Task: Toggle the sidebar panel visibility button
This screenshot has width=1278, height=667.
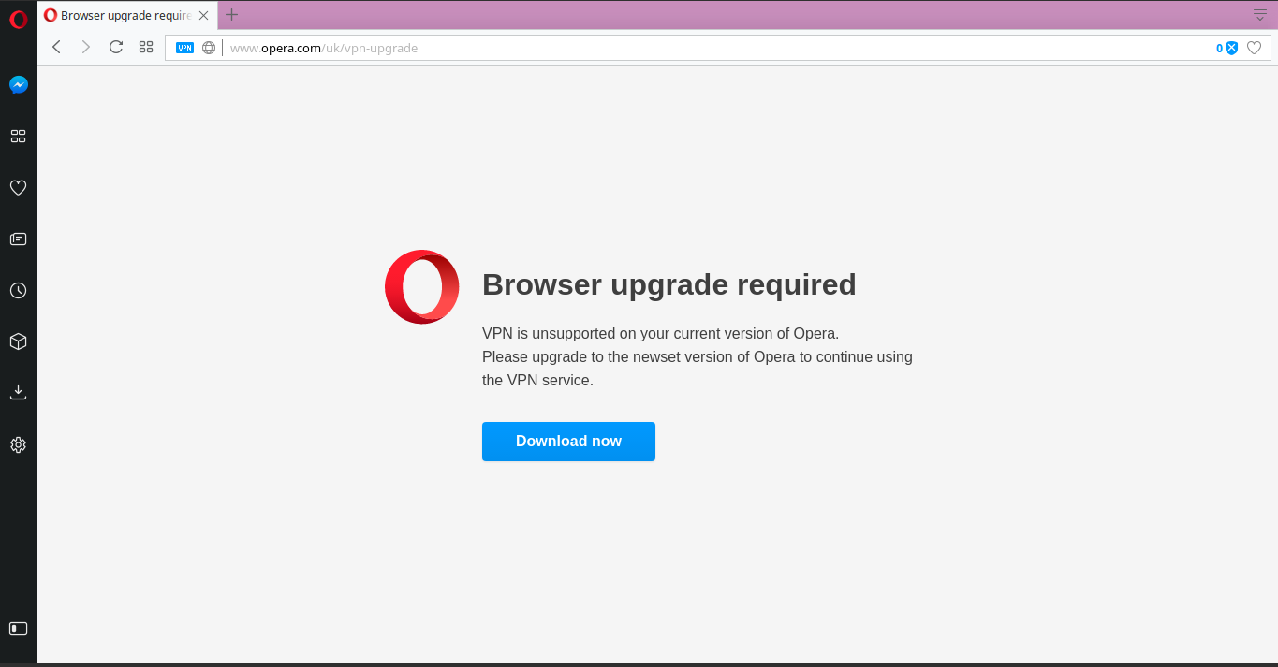Action: pos(18,629)
